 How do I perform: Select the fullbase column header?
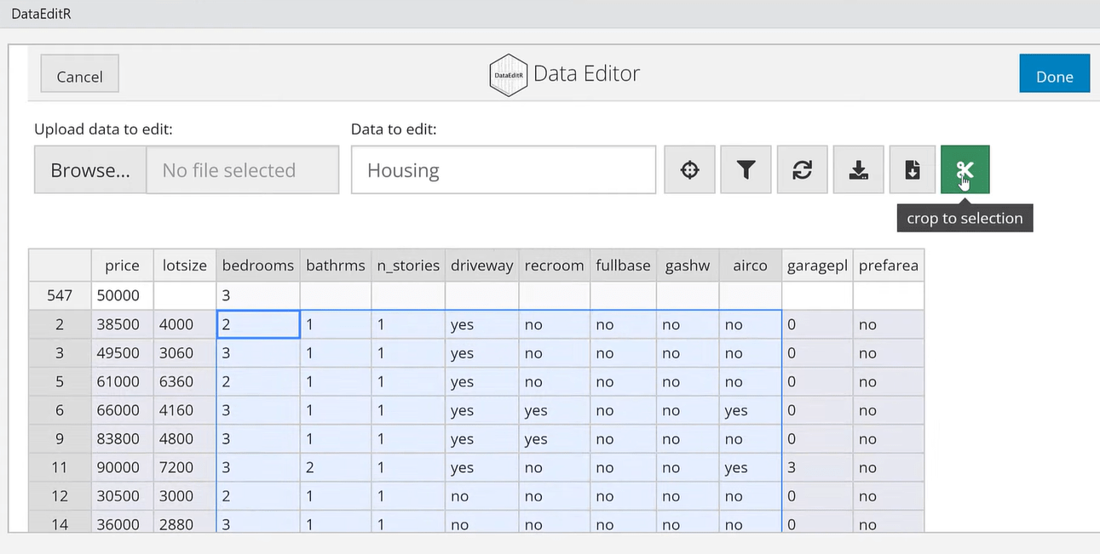pos(624,266)
